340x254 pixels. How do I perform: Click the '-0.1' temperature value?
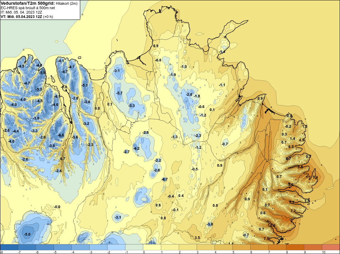point(175,210)
